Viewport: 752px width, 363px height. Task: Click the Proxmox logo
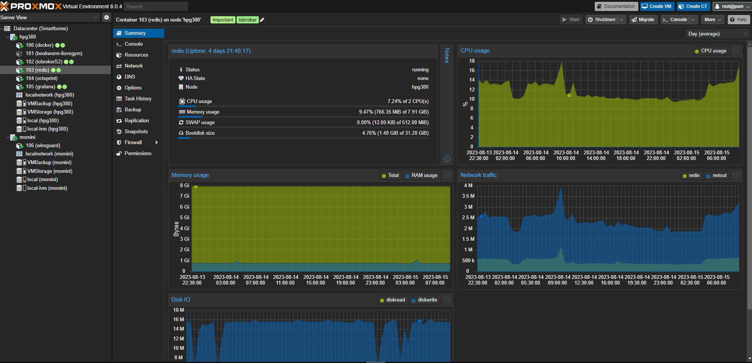(x=31, y=6)
